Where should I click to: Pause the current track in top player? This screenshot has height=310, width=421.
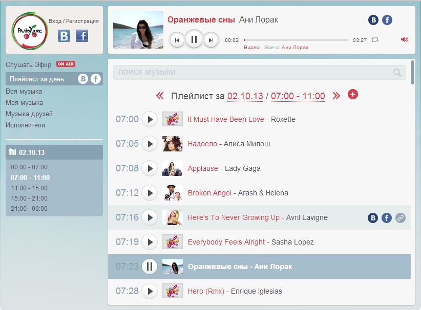point(194,39)
